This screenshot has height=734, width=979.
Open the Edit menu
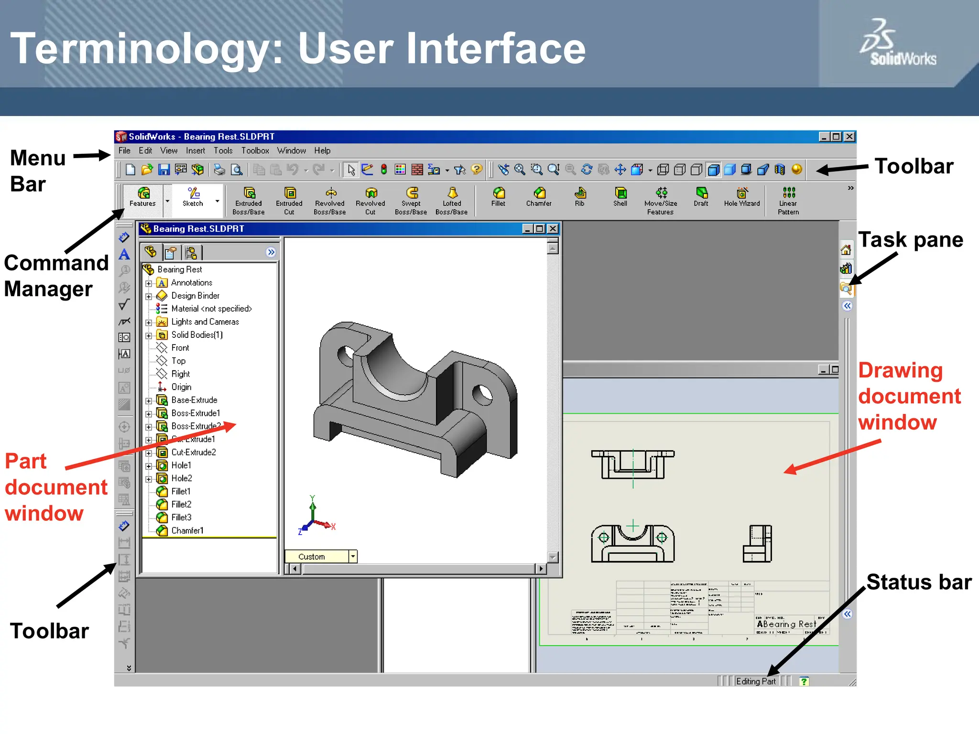point(145,151)
